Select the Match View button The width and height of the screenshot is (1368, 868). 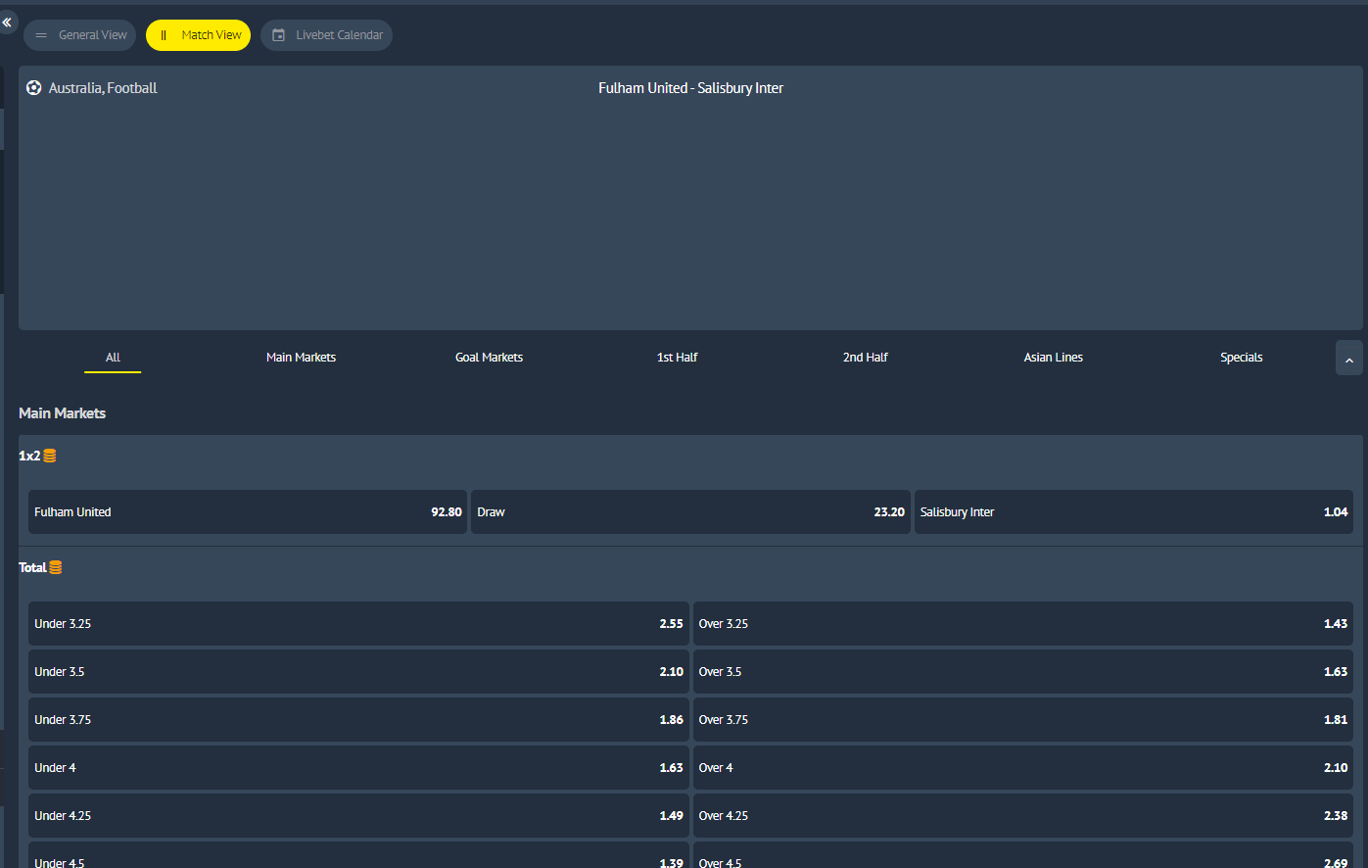coord(199,35)
